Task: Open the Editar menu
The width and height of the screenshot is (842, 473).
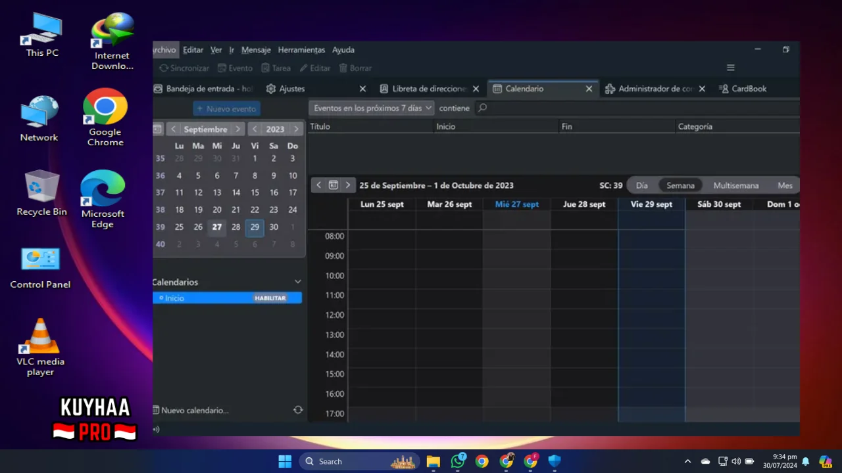Action: 193,50
